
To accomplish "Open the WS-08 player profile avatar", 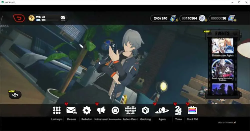I will (x=31, y=18).
